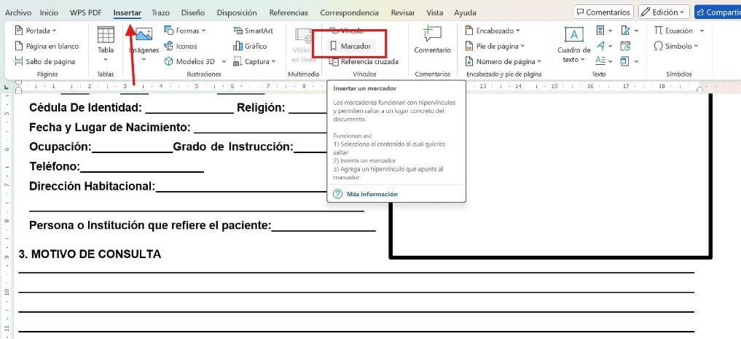The height and width of the screenshot is (339, 741).
Task: Click the "Fecha y Lugar de Nacimiento:" text
Action: click(x=109, y=128)
